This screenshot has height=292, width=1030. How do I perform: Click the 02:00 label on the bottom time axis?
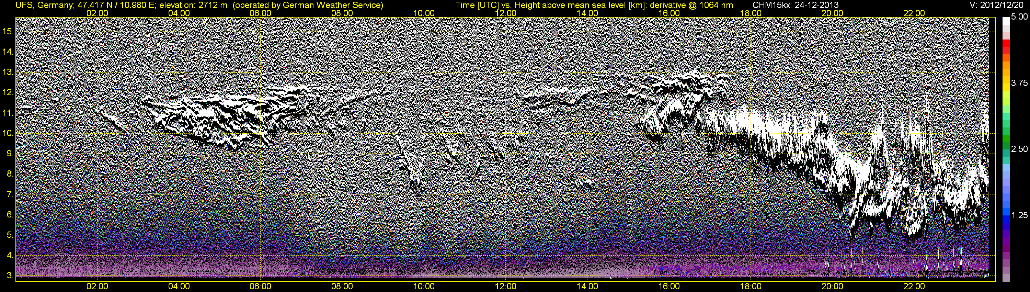(97, 287)
